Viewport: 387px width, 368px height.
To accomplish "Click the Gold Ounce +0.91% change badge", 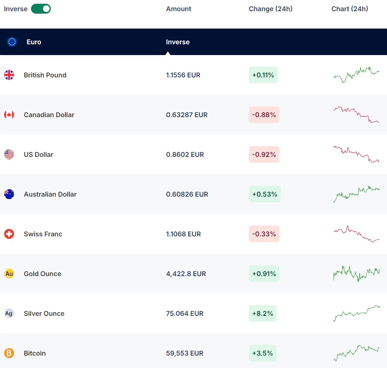I will 264,274.
